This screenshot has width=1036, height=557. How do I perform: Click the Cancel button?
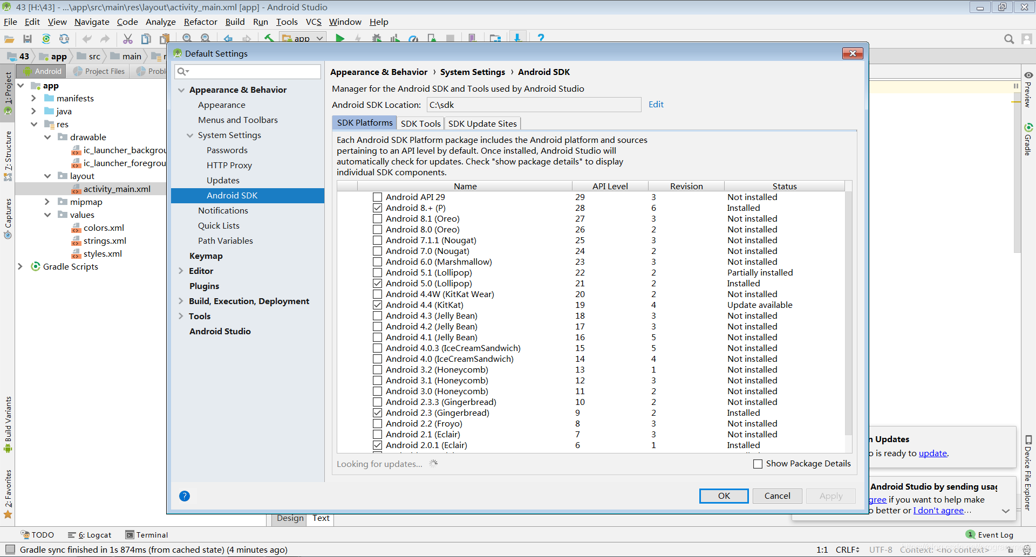777,496
